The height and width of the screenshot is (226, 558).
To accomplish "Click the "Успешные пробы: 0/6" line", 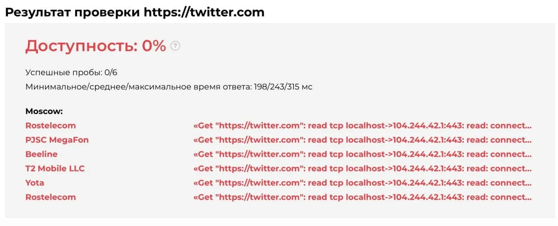I will click(71, 72).
